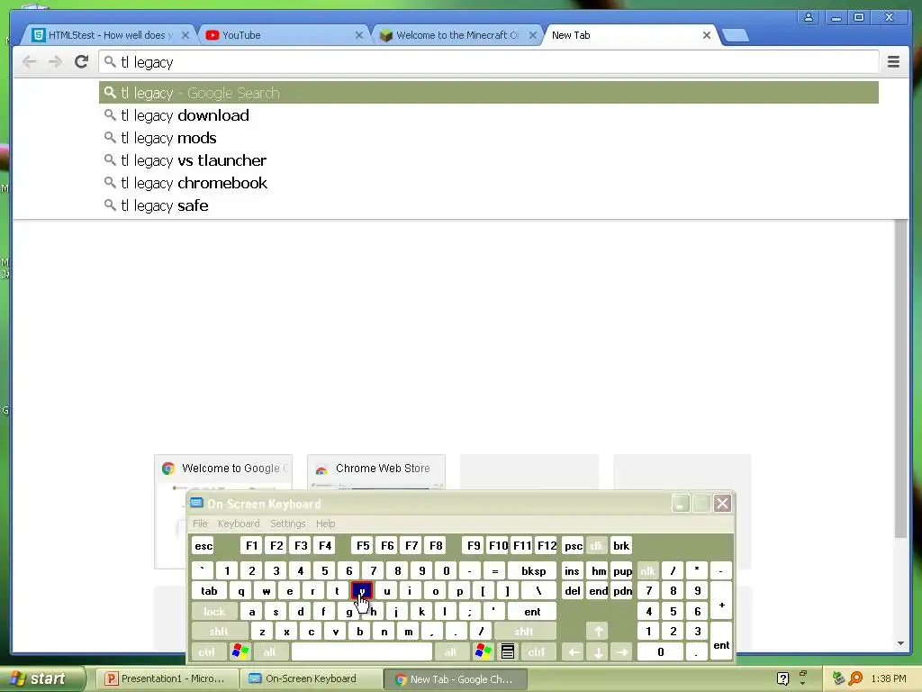Close the On-Screen Keyboard window
The width and height of the screenshot is (922, 692).
click(723, 503)
